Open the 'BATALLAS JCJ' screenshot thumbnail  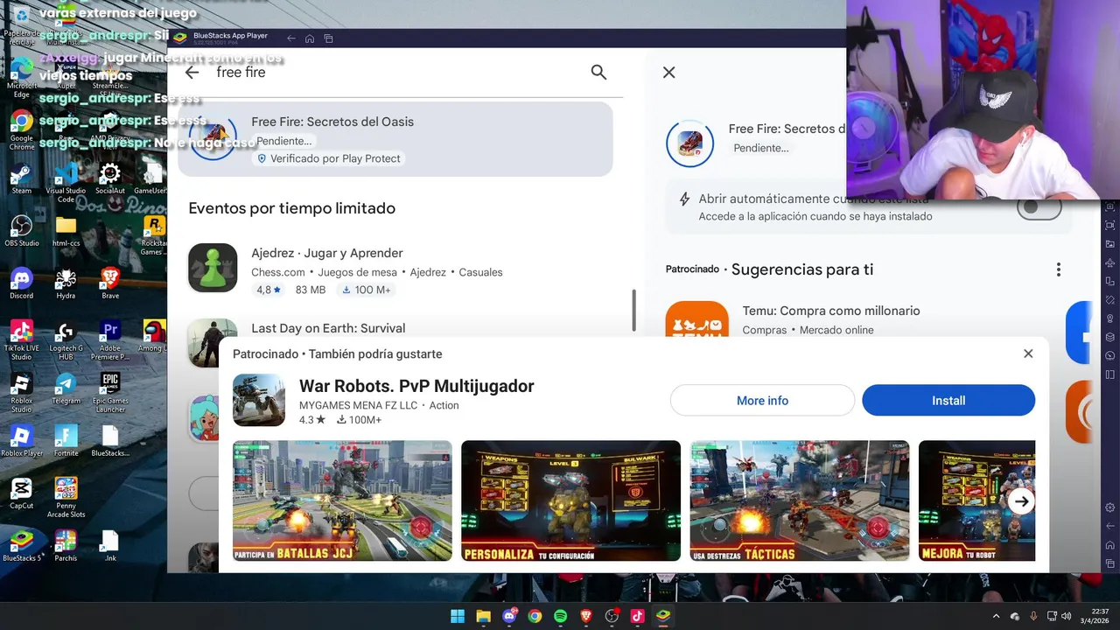click(342, 500)
